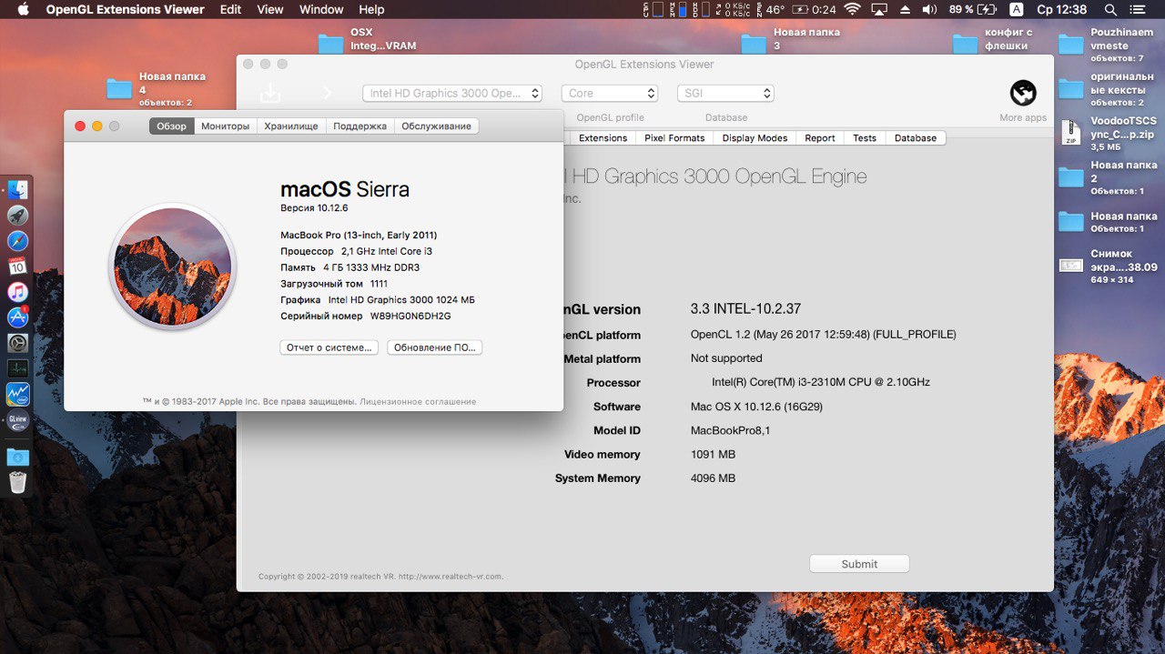Open Finder from the Dock
The image size is (1165, 654).
coord(17,190)
